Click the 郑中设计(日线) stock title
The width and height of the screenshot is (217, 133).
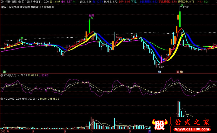9,2
